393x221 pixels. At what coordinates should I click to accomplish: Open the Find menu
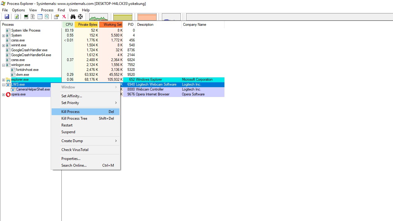61,10
